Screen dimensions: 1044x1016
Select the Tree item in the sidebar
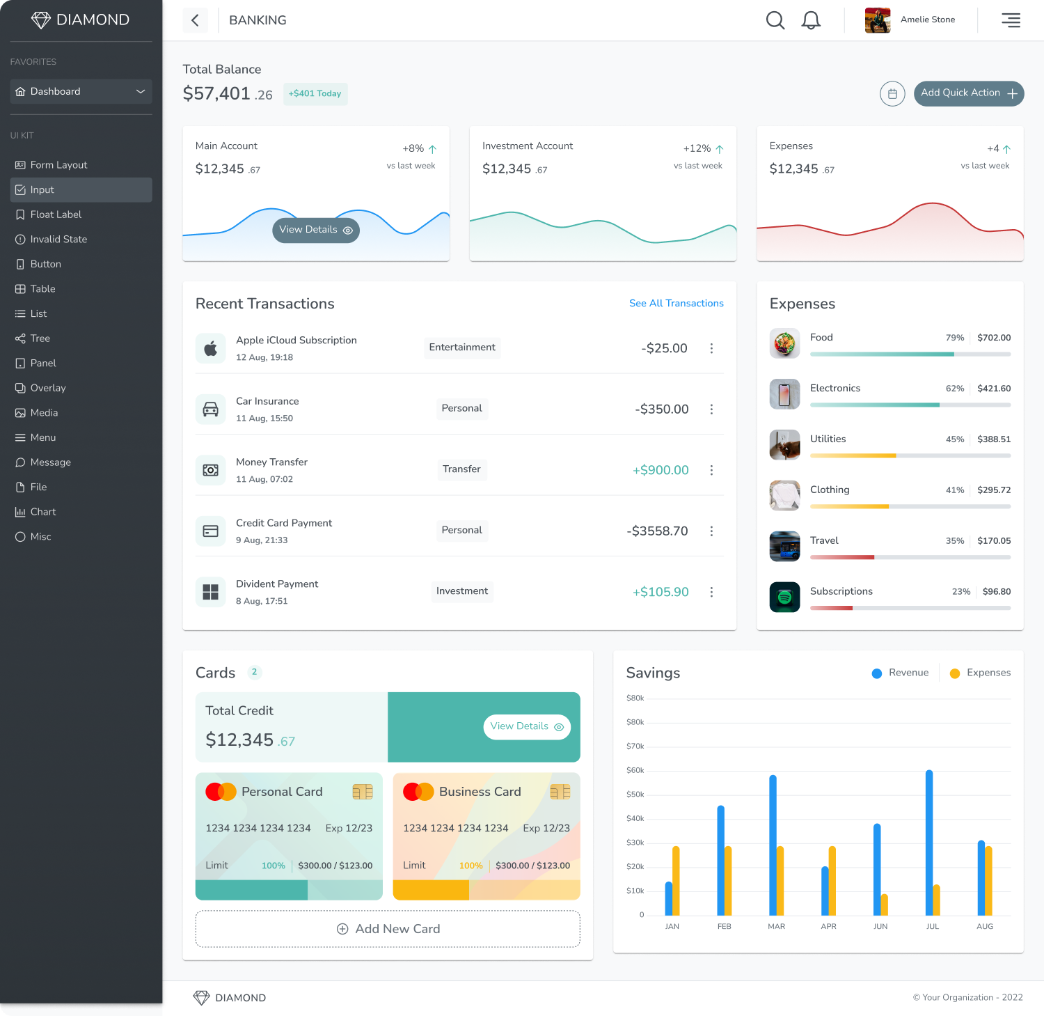40,338
